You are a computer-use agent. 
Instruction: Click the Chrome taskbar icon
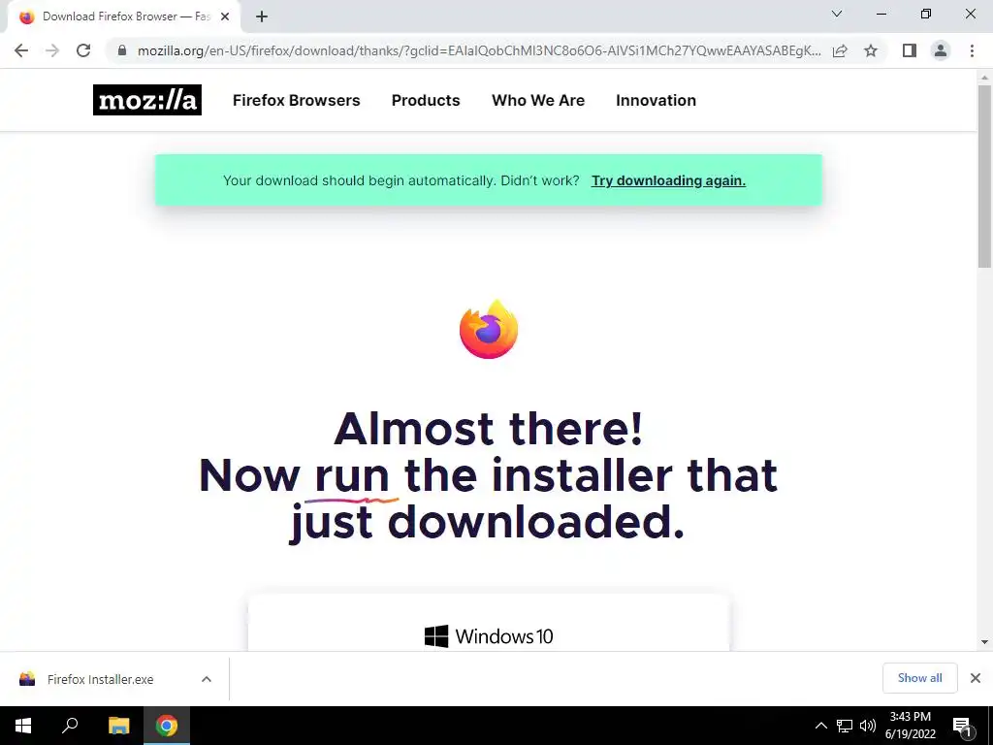(x=167, y=726)
